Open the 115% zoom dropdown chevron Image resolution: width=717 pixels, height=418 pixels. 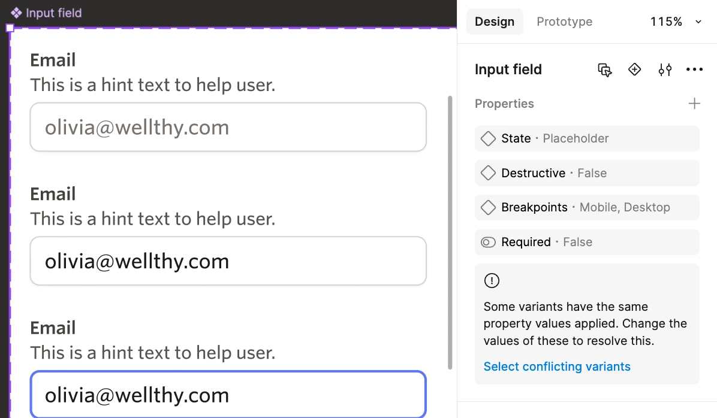click(x=698, y=22)
